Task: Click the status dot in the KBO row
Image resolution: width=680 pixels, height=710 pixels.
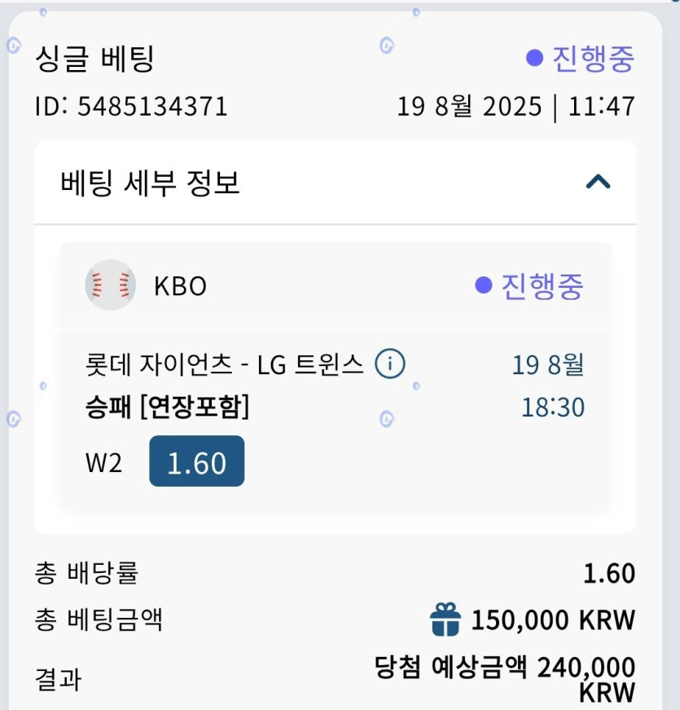Action: tap(484, 285)
